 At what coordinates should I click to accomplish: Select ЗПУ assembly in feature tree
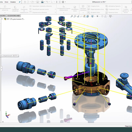[14, 19]
